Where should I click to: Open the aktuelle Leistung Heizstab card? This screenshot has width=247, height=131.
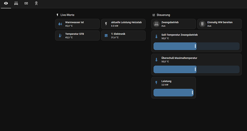123,24
